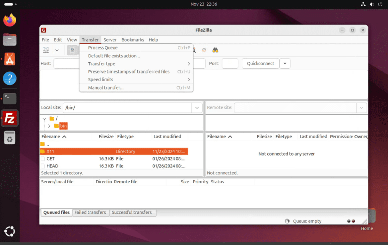Image resolution: width=388 pixels, height=245 pixels.
Task: Open Process Queue from the menu
Action: (x=102, y=47)
